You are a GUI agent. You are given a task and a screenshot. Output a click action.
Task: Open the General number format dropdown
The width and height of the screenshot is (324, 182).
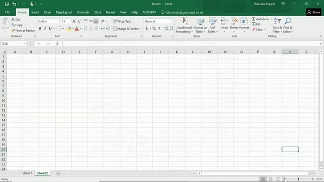(172, 21)
